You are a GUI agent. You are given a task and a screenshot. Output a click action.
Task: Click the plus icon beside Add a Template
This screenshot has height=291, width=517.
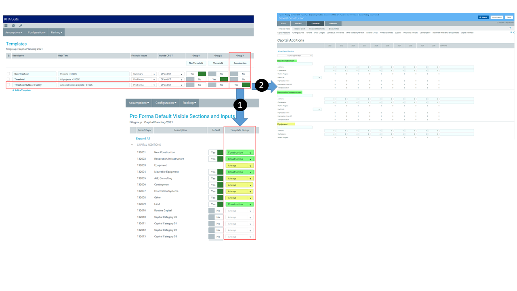[13, 90]
